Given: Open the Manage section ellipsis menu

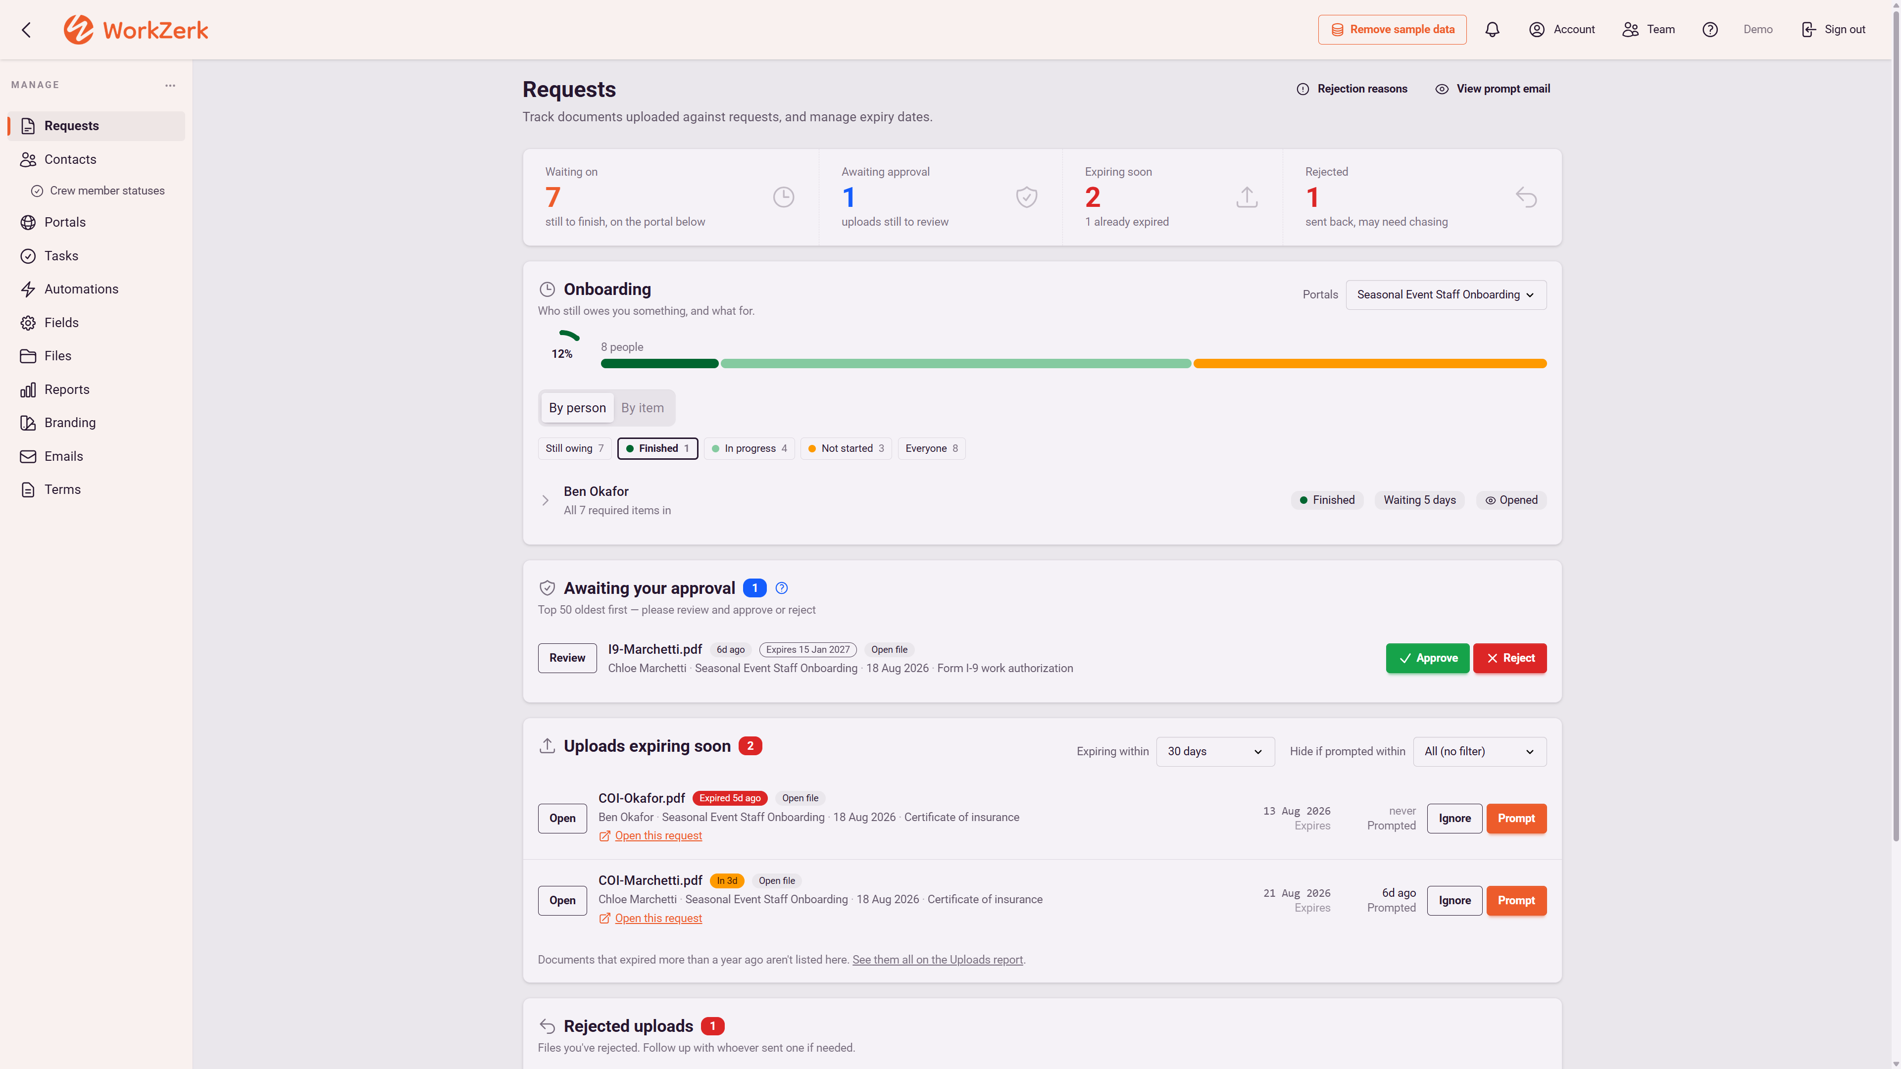Looking at the screenshot, I should [x=170, y=86].
